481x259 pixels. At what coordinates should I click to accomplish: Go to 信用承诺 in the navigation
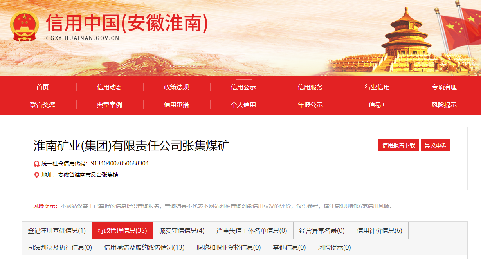177,105
